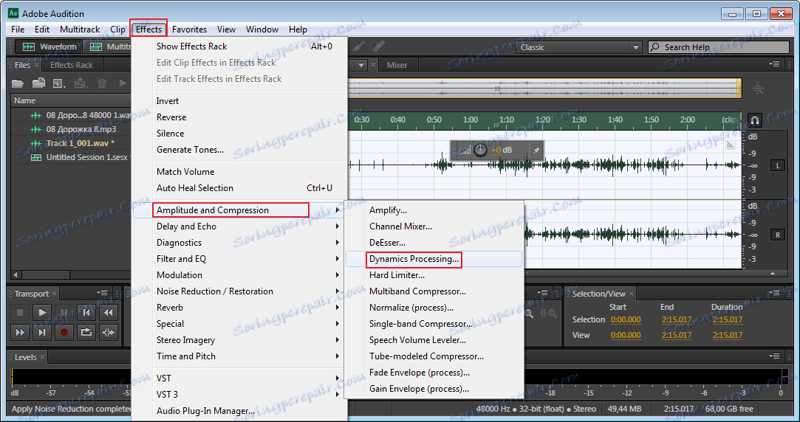Click the Open File folder icon
This screenshot has width=800, height=422.
(18, 83)
